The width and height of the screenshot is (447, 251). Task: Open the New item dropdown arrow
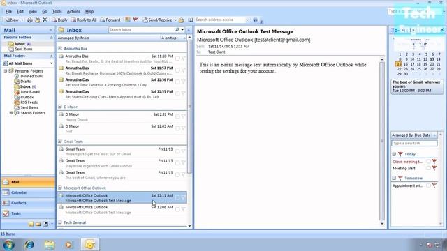coord(22,20)
